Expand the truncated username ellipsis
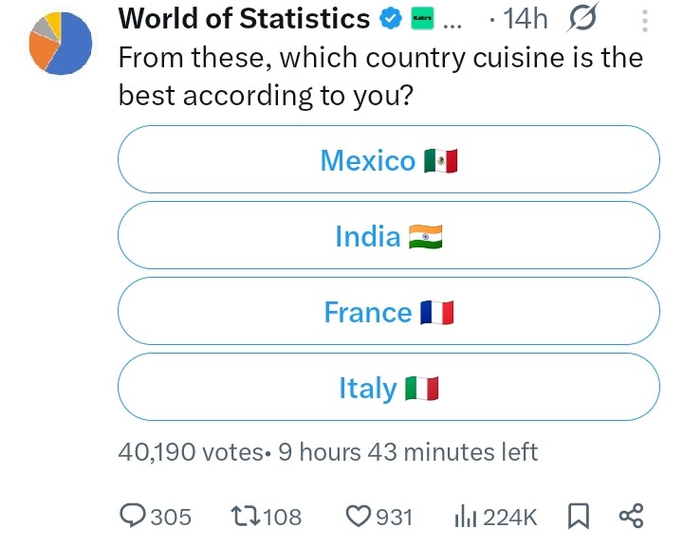683x546 pixels. click(x=452, y=26)
